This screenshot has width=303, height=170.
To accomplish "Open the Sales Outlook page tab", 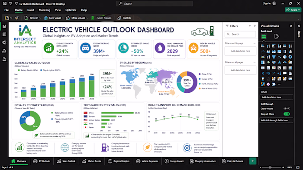I will tap(66, 161).
